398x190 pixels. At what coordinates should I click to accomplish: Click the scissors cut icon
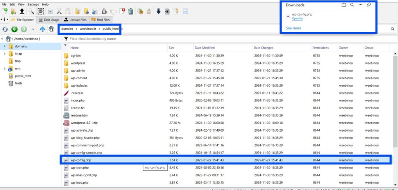59,11
